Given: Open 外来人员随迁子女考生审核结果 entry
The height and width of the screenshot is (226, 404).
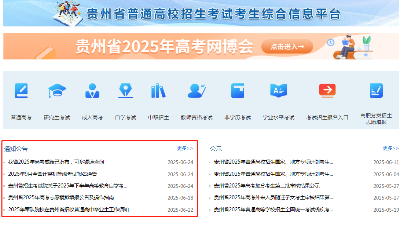Looking at the screenshot, I should pyautogui.click(x=273, y=198).
